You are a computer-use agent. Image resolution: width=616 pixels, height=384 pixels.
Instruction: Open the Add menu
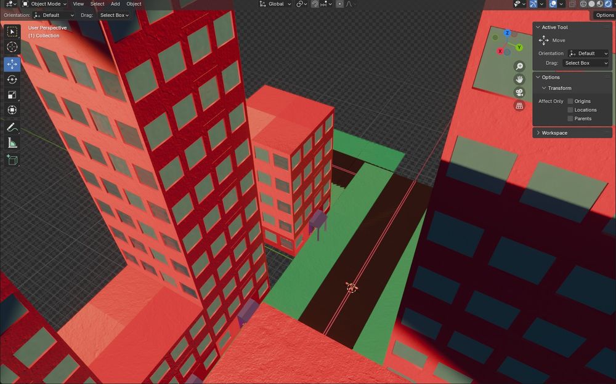[x=115, y=4]
